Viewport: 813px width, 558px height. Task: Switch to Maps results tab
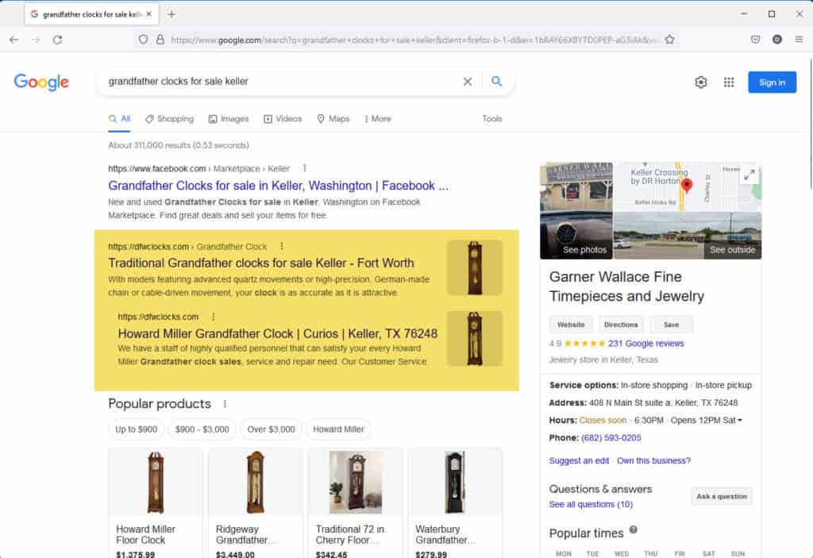[x=333, y=119]
